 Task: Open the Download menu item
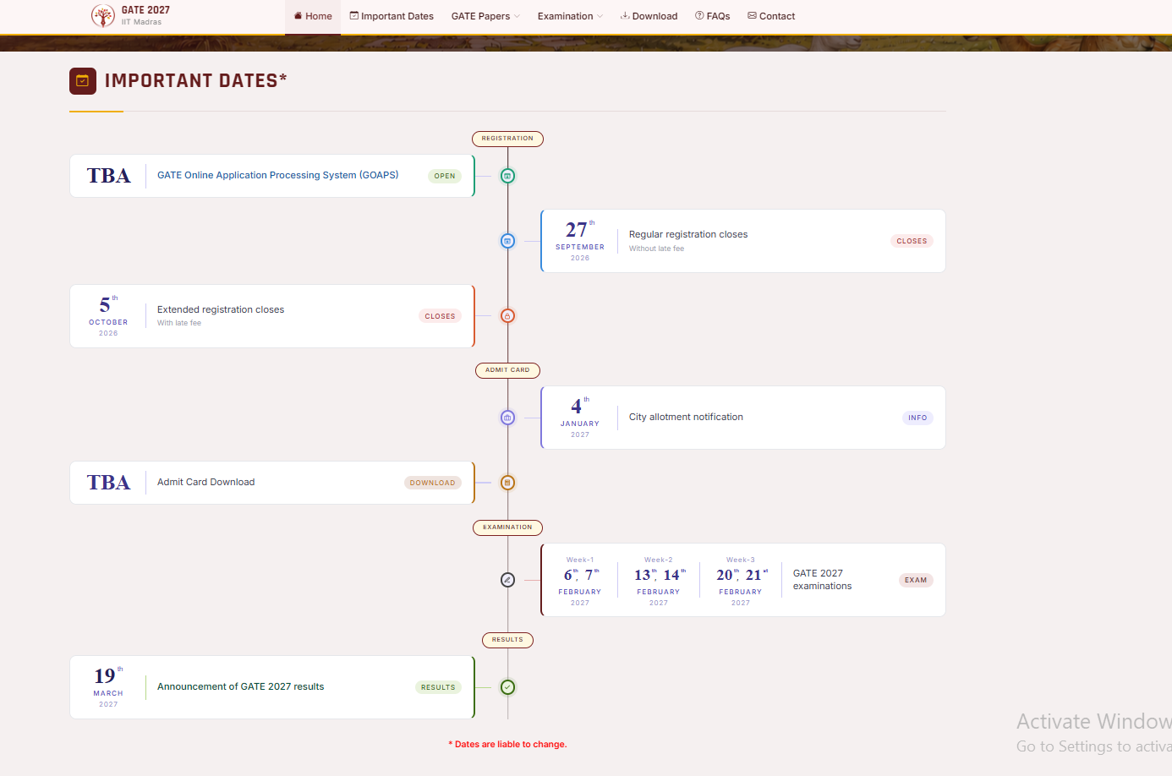pyautogui.click(x=649, y=16)
